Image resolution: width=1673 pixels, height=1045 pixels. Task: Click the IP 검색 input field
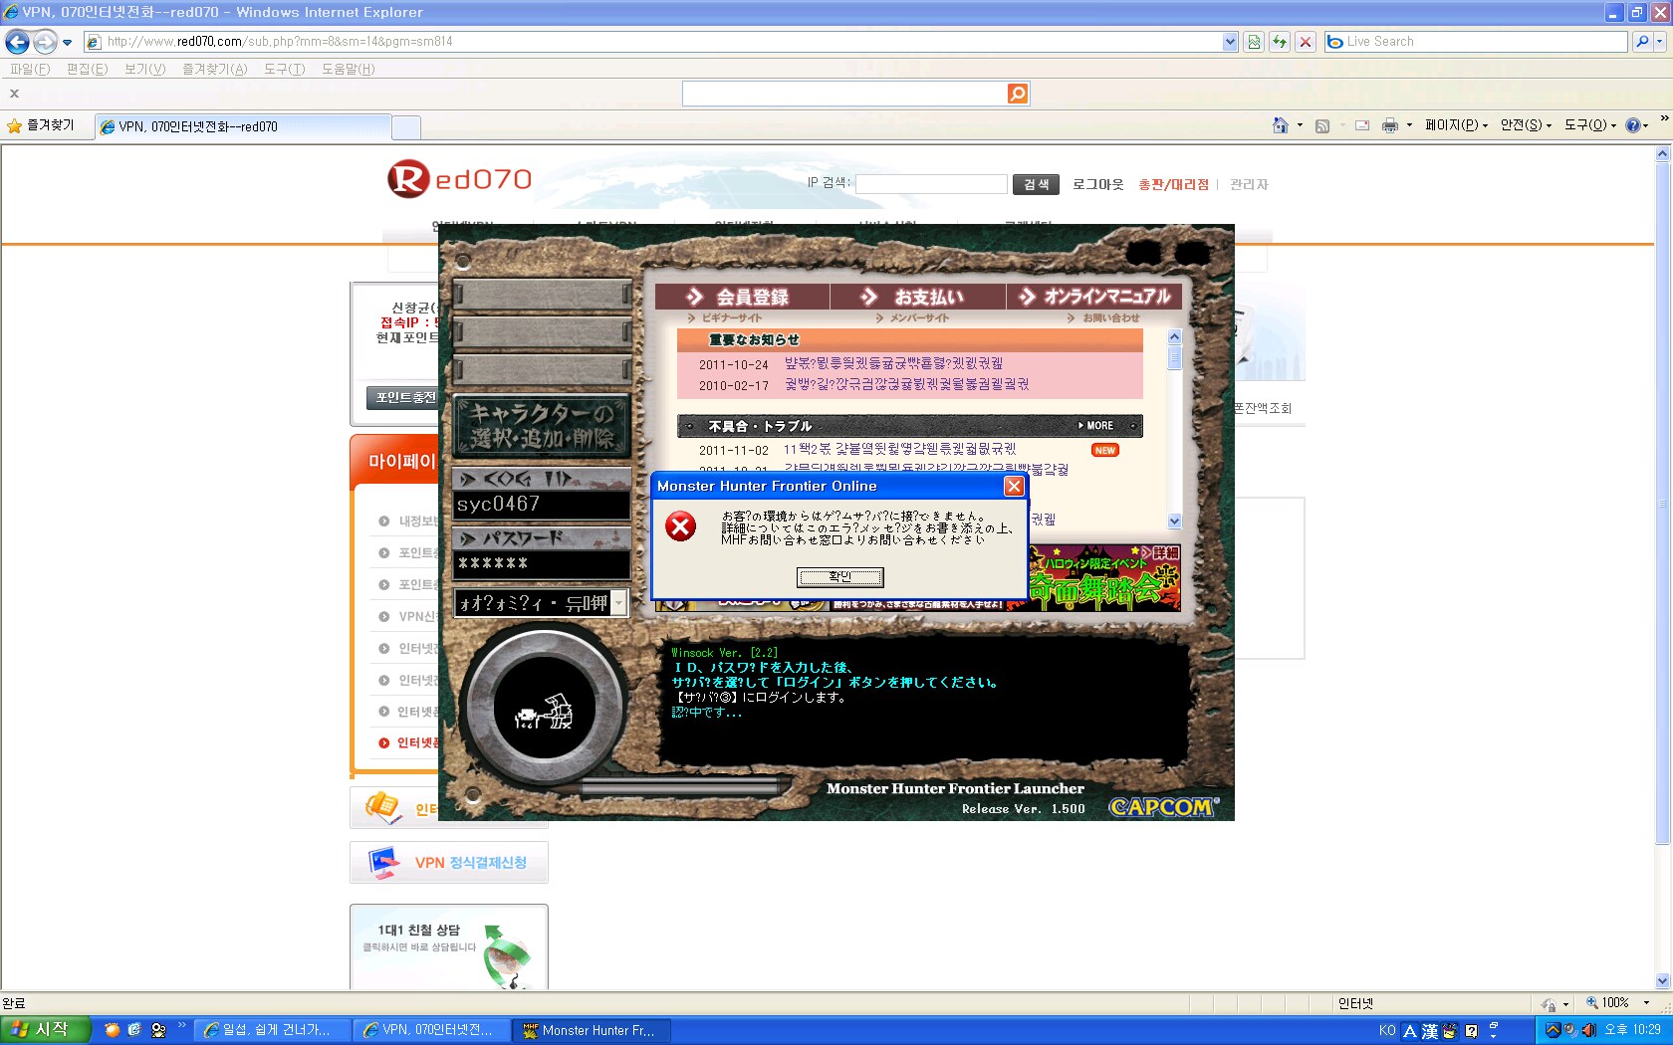pyautogui.click(x=931, y=184)
